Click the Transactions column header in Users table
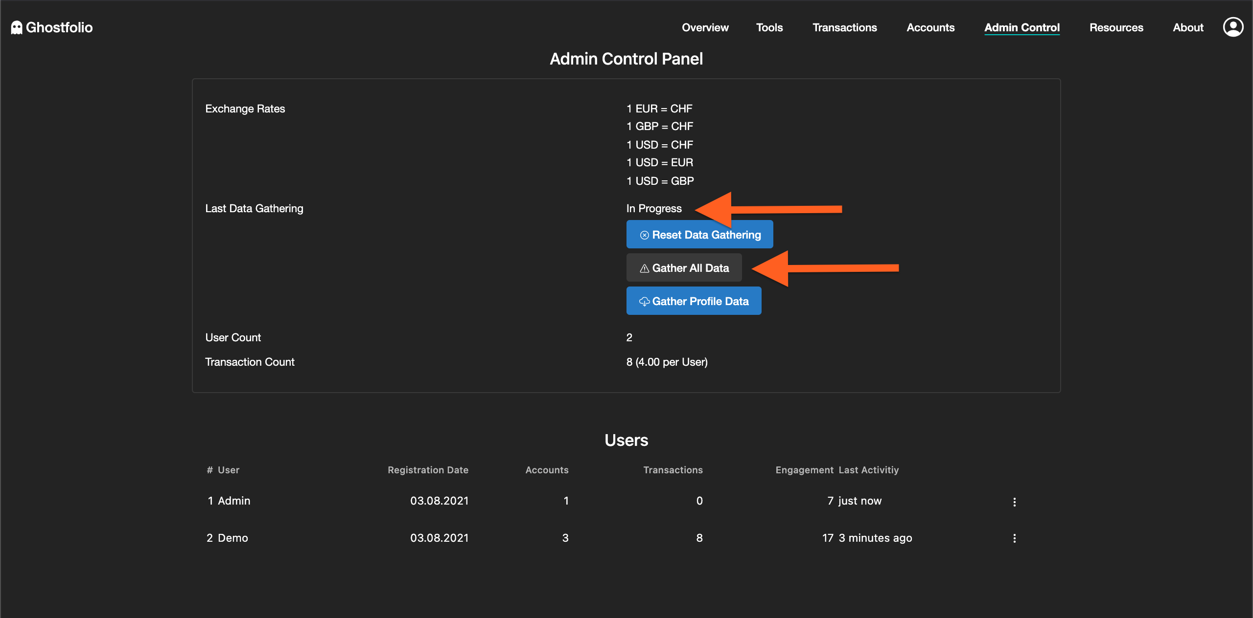 pyautogui.click(x=673, y=470)
